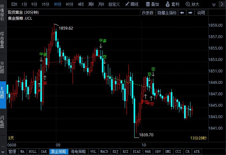Switch chart to 60分 period
The height and width of the screenshot is (155, 226).
69,4
